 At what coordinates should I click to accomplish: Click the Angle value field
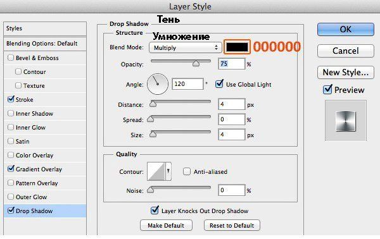[x=187, y=84]
